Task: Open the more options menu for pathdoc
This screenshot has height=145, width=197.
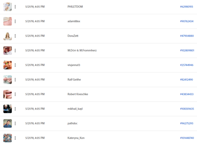Action: click(x=15, y=123)
